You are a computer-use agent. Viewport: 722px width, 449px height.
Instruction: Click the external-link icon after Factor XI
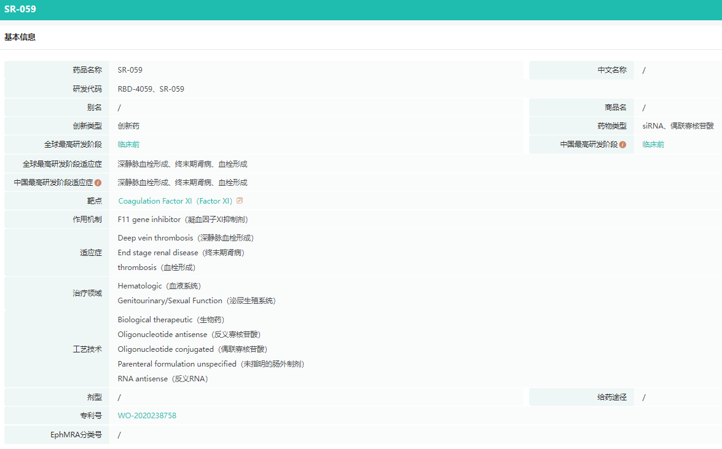(240, 201)
